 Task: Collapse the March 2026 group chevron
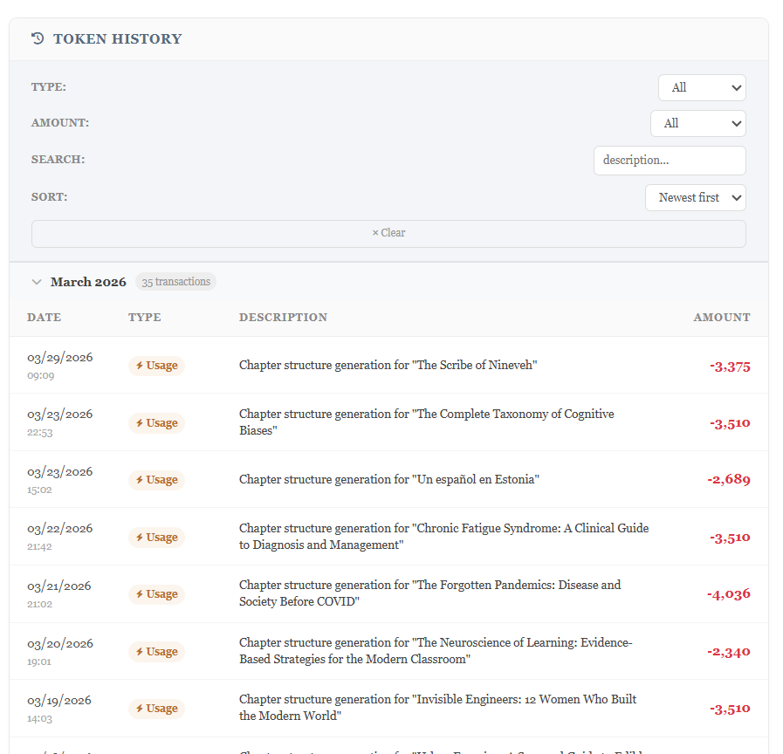tap(37, 282)
